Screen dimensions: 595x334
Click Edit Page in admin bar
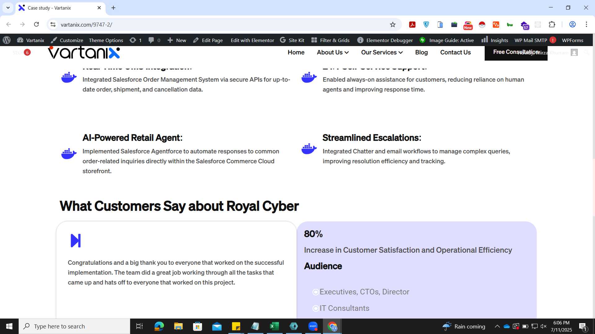pos(208,40)
